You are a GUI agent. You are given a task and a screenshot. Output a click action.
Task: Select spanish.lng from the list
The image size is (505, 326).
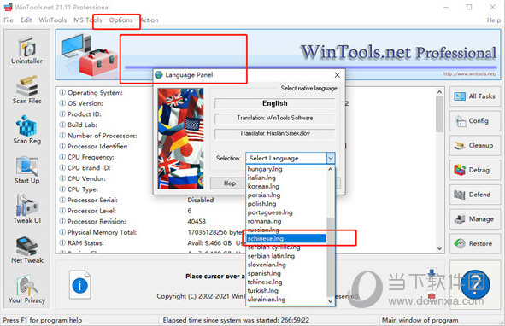(286, 273)
